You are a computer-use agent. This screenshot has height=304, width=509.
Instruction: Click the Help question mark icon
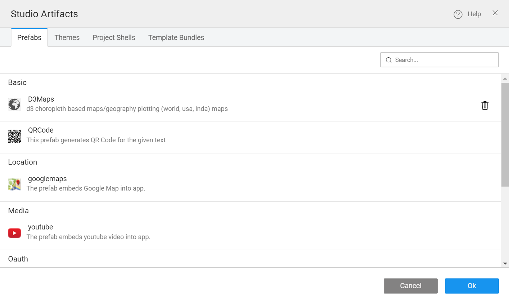(458, 14)
